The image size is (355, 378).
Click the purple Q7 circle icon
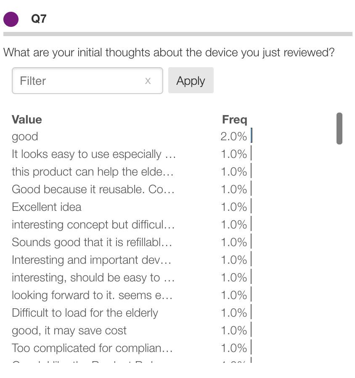pos(11,19)
